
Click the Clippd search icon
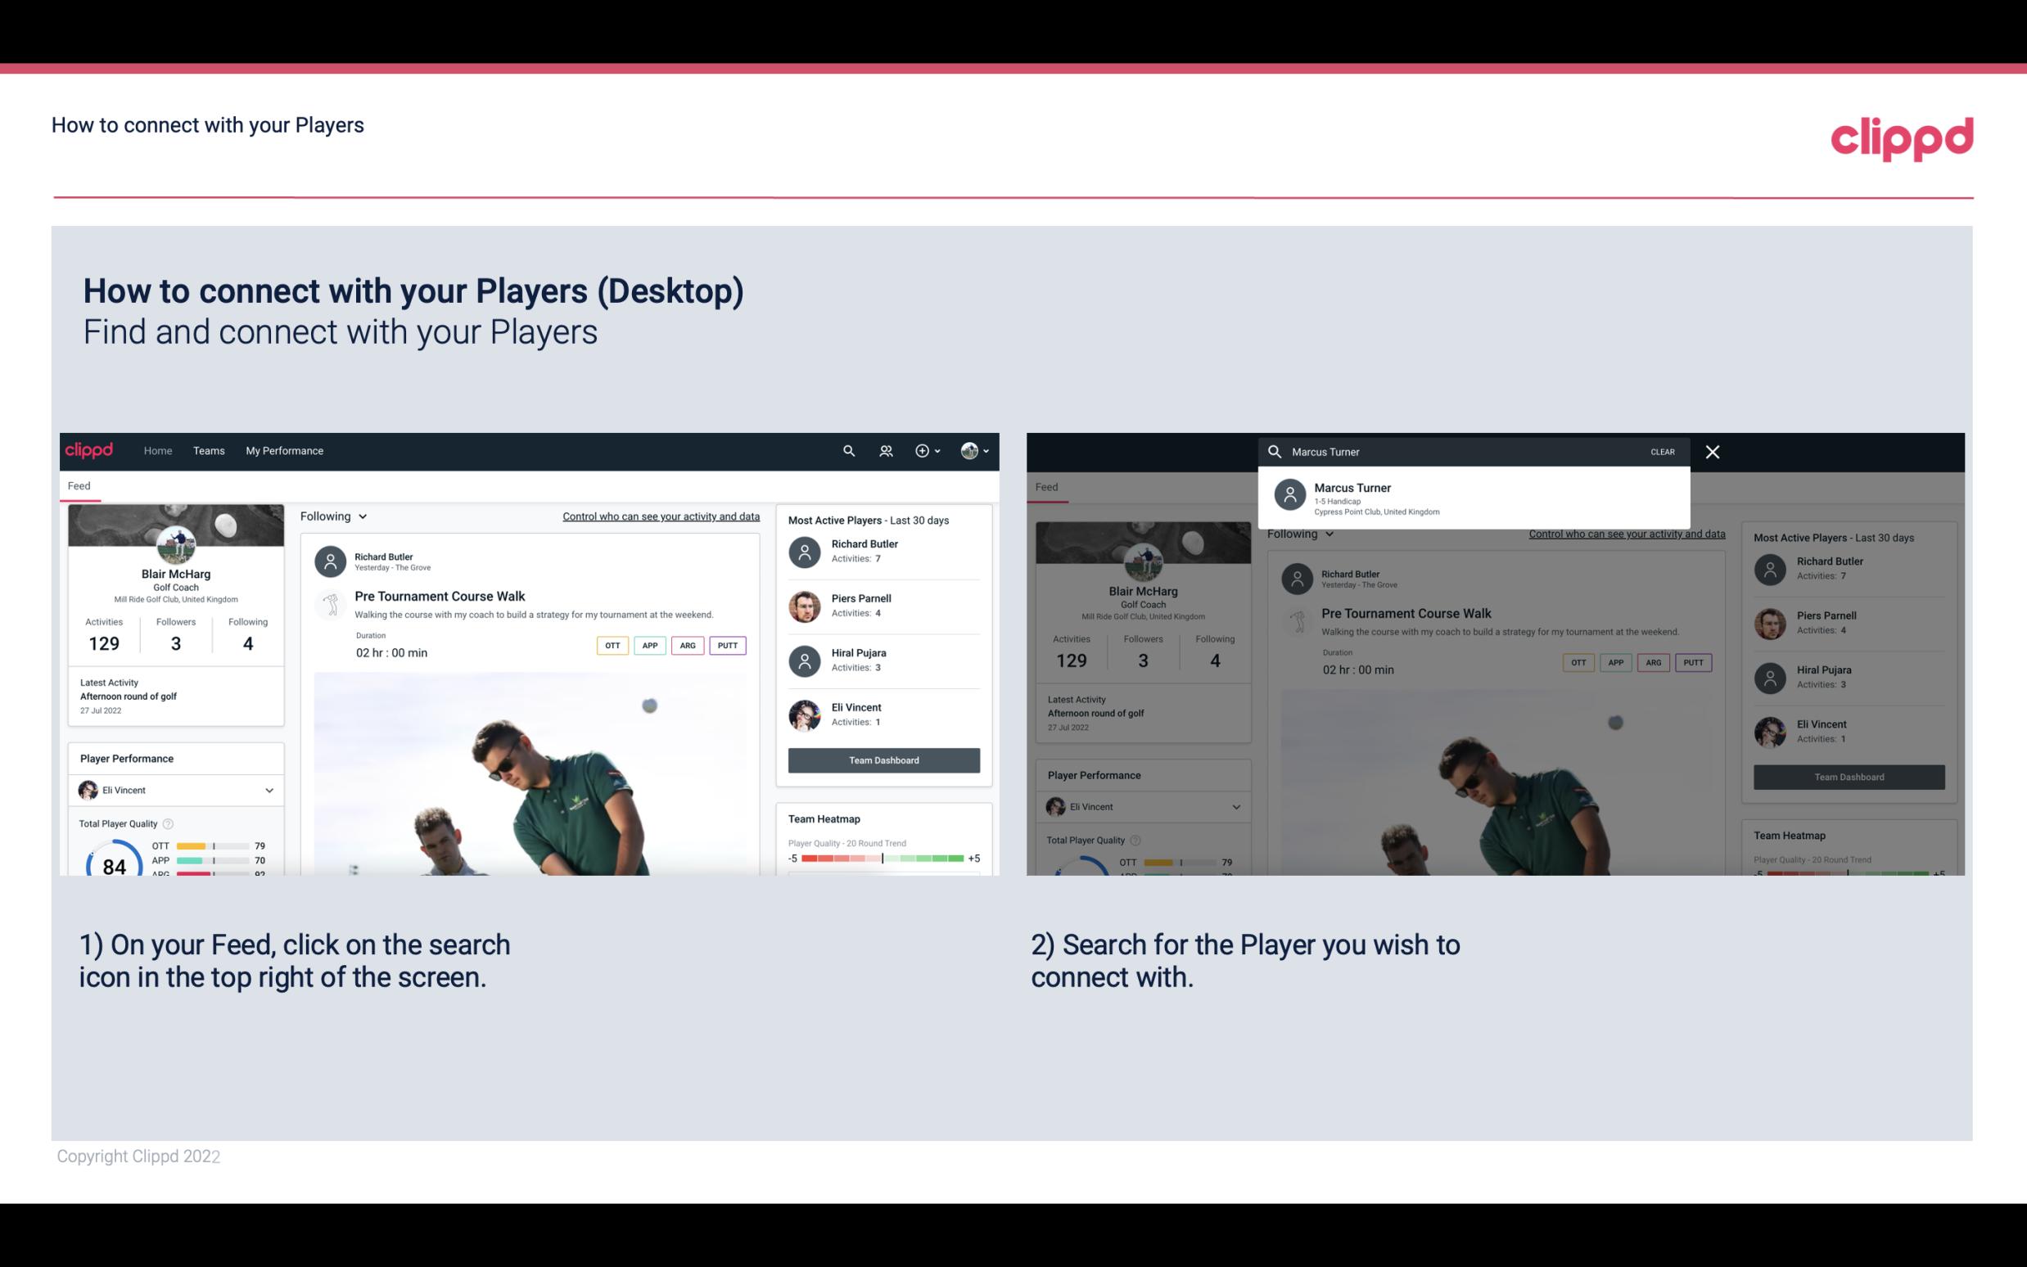846,449
